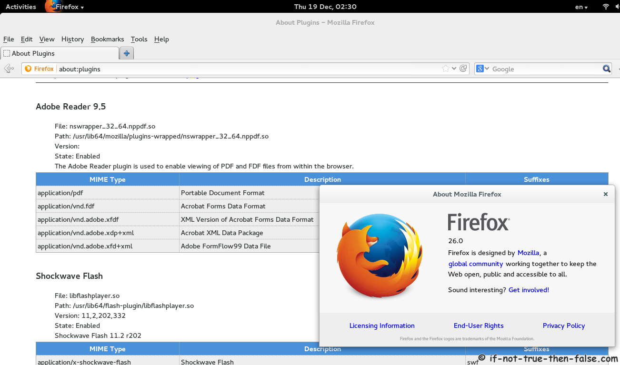Click the Adobe Reader 9.5 heading
This screenshot has height=365, width=620.
[70, 107]
